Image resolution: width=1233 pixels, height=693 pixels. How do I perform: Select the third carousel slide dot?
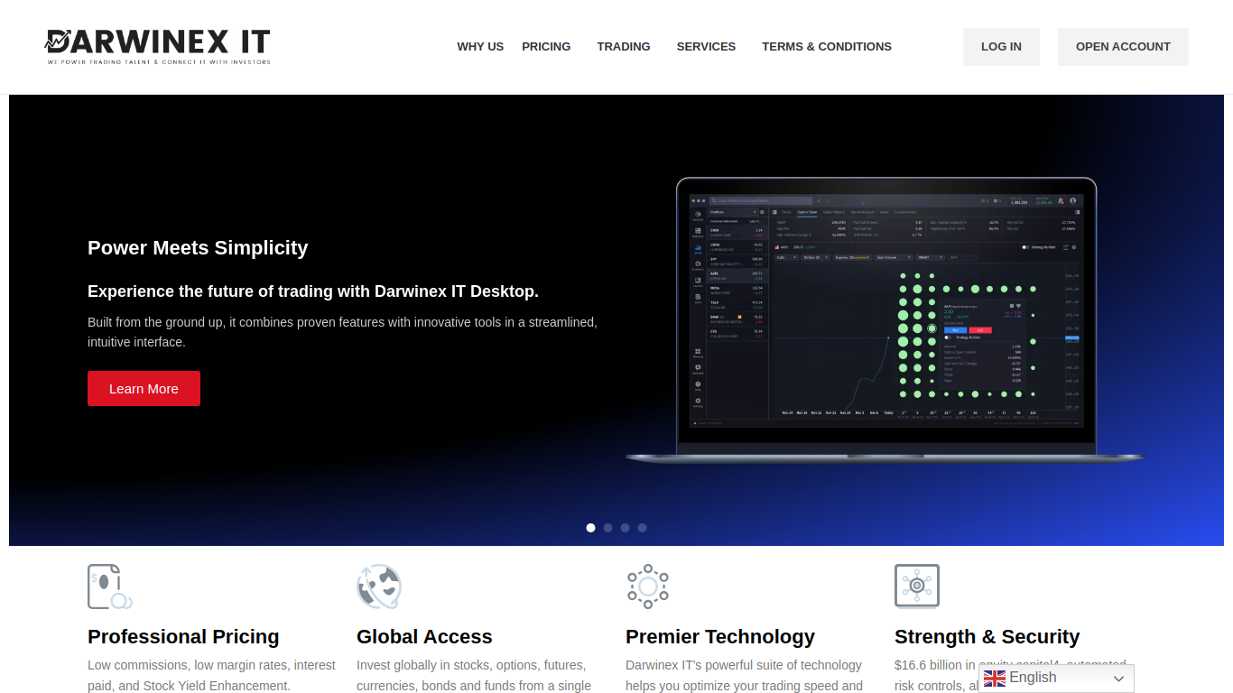(626, 528)
